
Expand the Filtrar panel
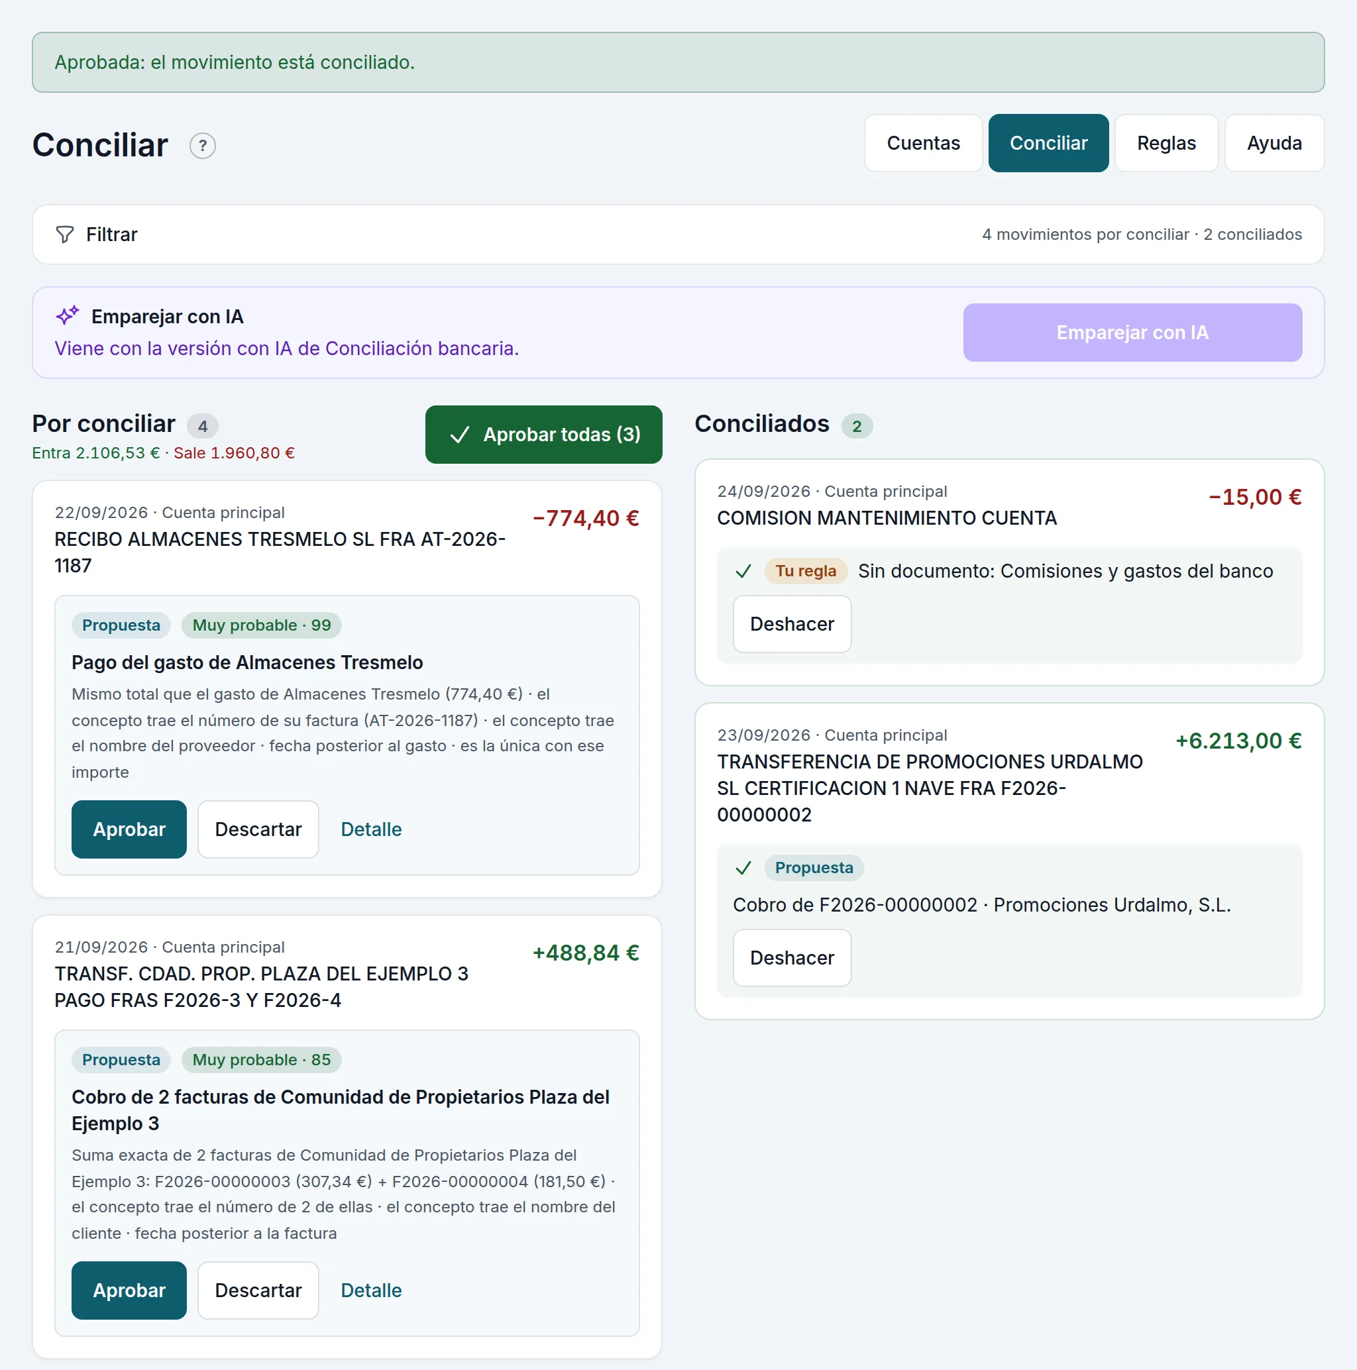click(678, 235)
